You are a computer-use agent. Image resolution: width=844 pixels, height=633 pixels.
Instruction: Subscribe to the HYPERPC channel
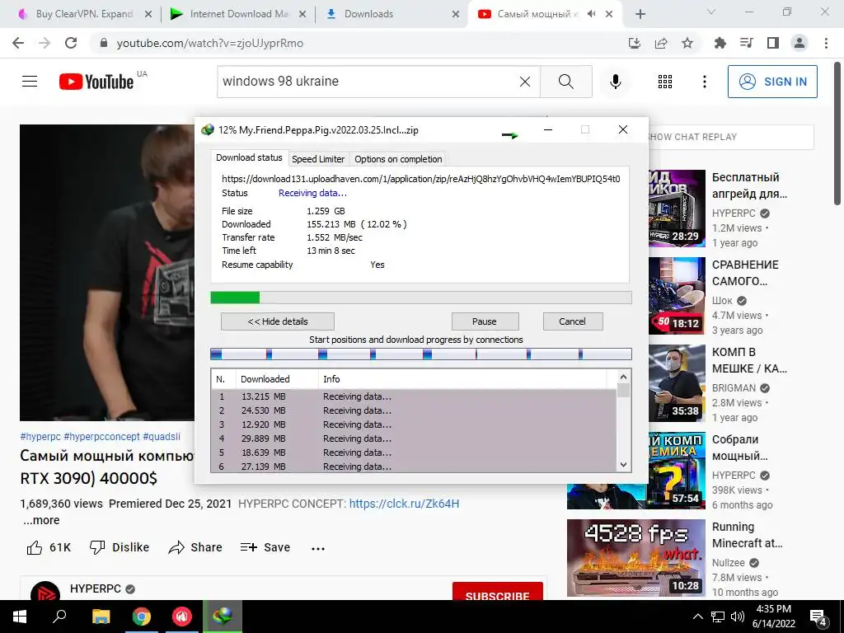(497, 590)
